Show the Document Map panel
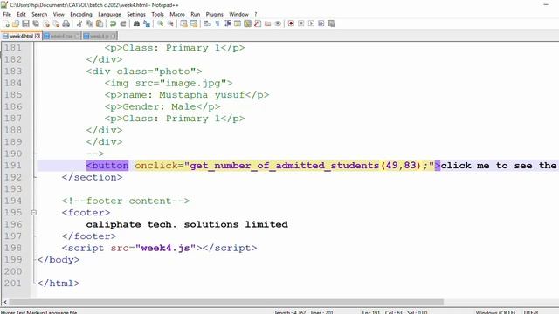559x314 pixels. click(x=247, y=24)
